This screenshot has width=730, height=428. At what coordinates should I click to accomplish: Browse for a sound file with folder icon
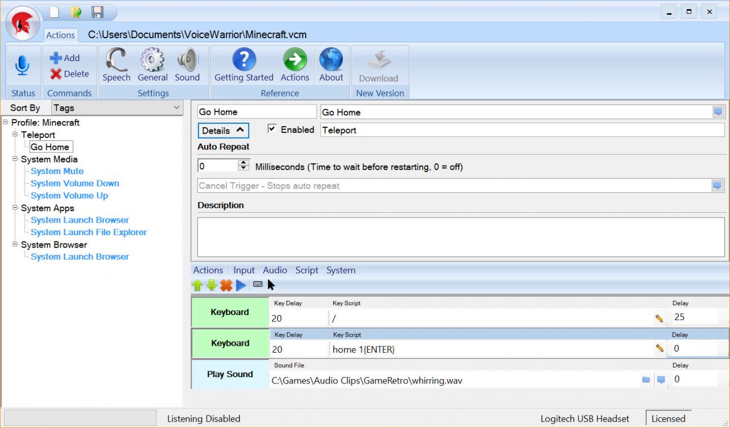(646, 378)
